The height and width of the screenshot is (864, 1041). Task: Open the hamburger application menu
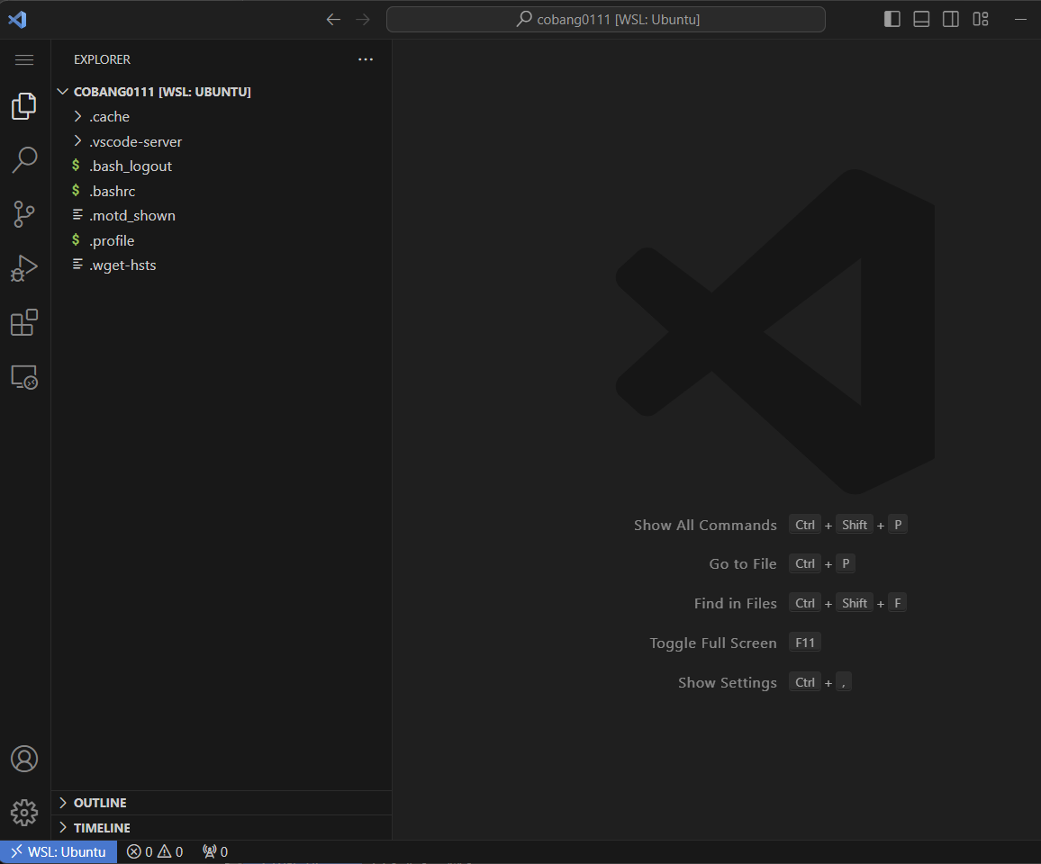(24, 60)
